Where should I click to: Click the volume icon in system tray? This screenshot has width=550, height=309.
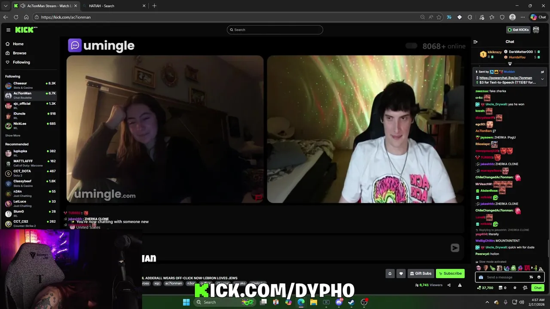click(522, 302)
